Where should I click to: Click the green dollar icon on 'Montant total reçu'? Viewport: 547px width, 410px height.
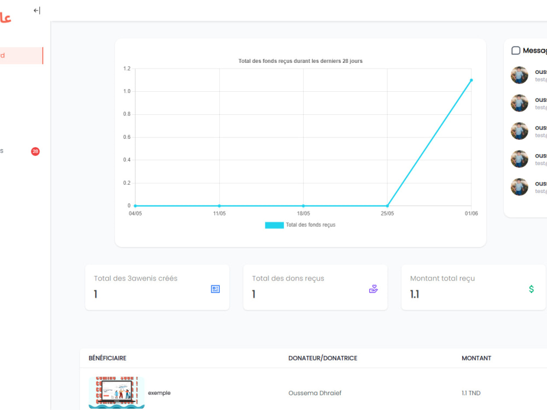click(x=531, y=289)
